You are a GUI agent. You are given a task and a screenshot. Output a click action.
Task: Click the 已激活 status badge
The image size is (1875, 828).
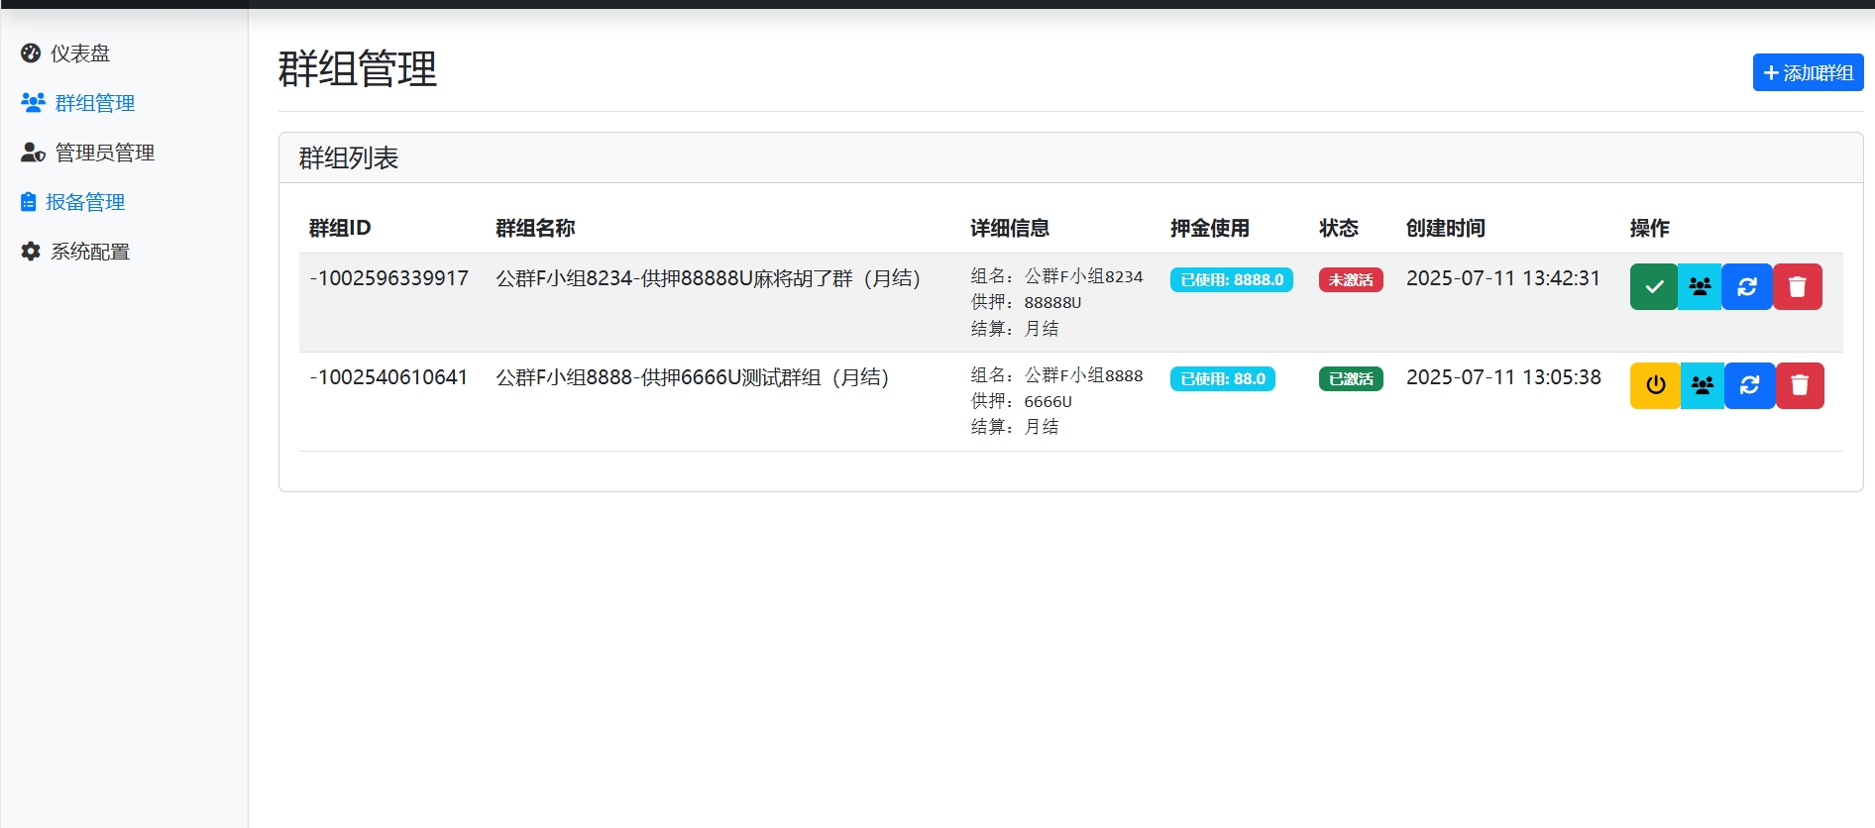click(1350, 379)
